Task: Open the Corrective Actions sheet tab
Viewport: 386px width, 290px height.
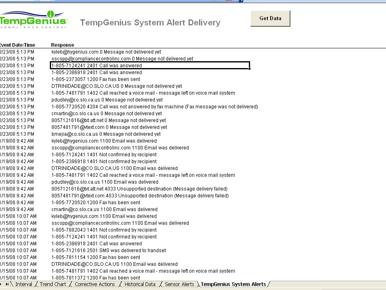Action: point(95,284)
